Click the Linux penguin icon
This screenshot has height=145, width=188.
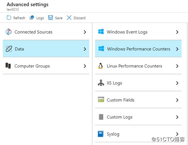(x=100, y=66)
